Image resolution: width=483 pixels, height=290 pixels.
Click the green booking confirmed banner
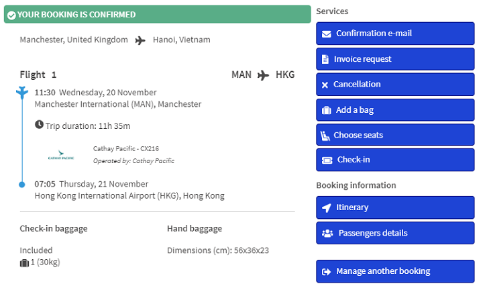[157, 14]
